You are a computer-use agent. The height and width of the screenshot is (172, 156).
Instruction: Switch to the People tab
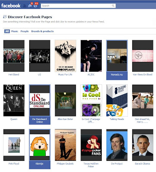25,31
